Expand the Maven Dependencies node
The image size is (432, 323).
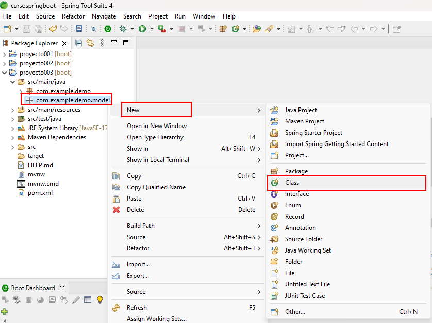(12, 138)
